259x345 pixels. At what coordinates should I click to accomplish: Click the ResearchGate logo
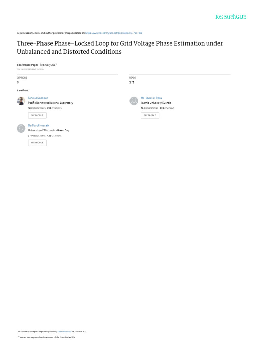click(x=231, y=17)
